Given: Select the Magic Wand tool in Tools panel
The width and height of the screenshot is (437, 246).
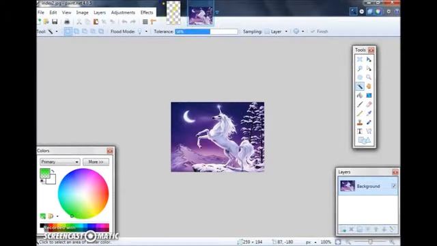Looking at the screenshot, I should coord(360,87).
